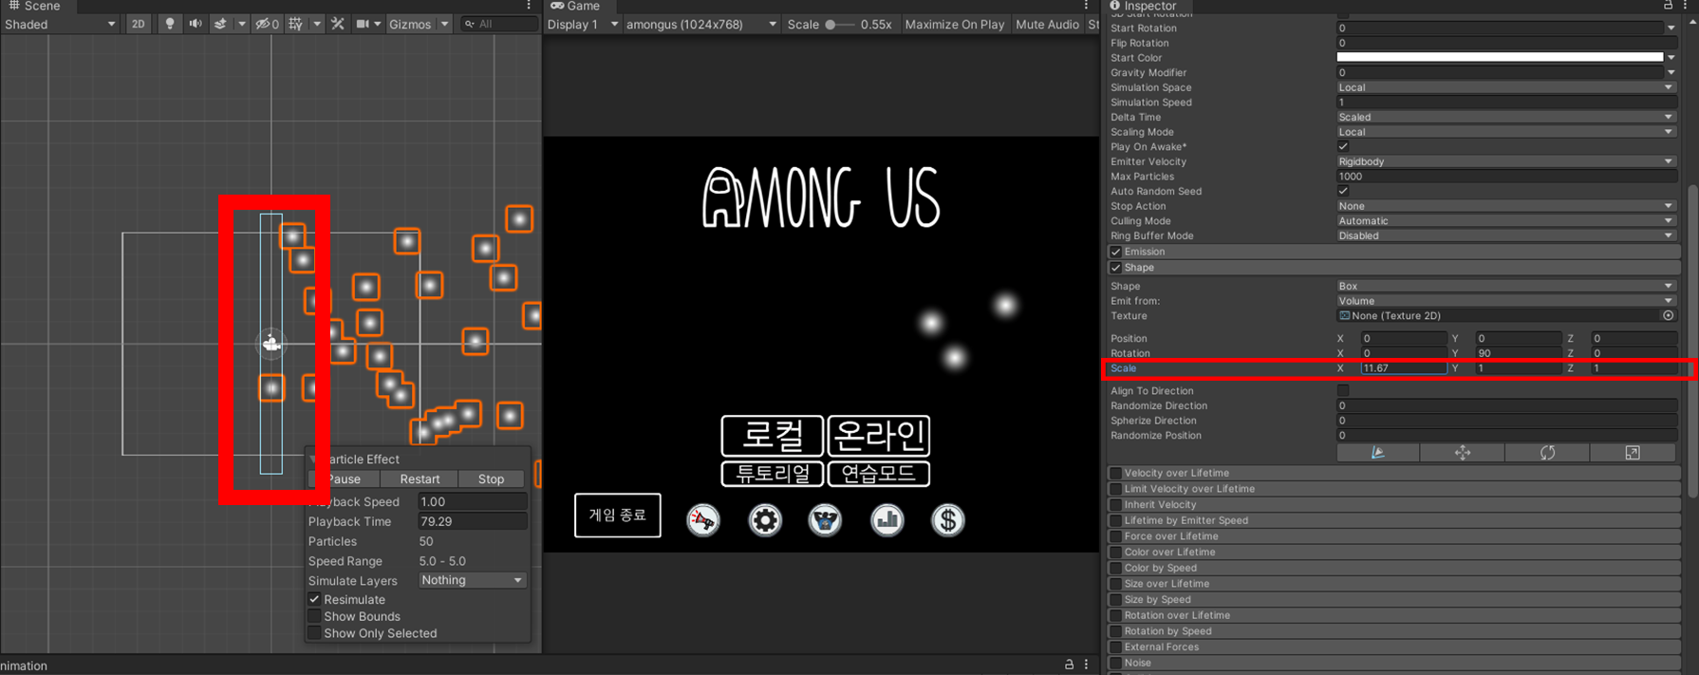
Task: Open the Display 1 dropdown
Action: point(583,24)
